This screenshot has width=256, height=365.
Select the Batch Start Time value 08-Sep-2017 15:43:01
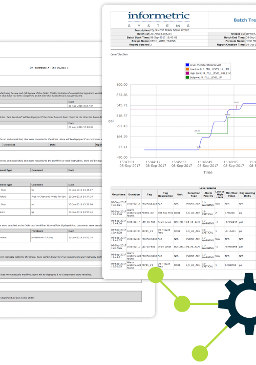(164, 37)
